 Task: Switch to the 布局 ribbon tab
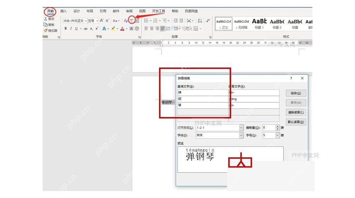pos(90,11)
